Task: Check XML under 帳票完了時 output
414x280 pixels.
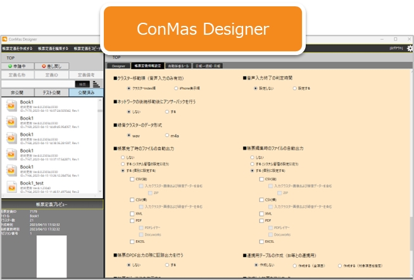Action: click(132, 214)
